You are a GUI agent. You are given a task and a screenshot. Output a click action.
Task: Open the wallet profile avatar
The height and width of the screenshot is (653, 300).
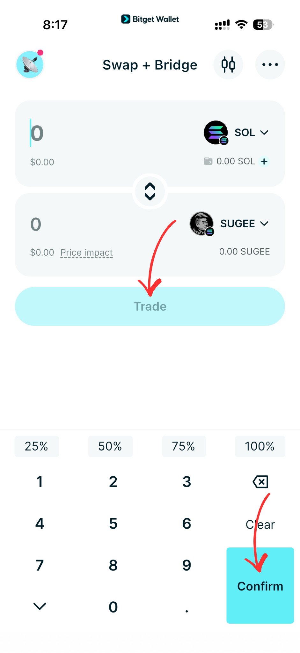[30, 64]
